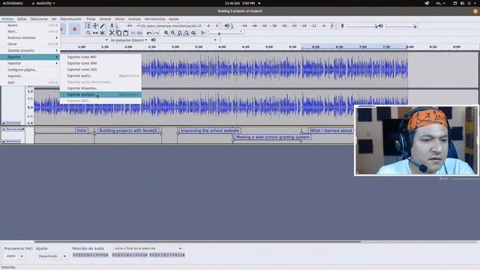This screenshot has height=270, width=480.
Task: Click the speaker icon next to recording channels dropdown
Action: click(x=153, y=40)
